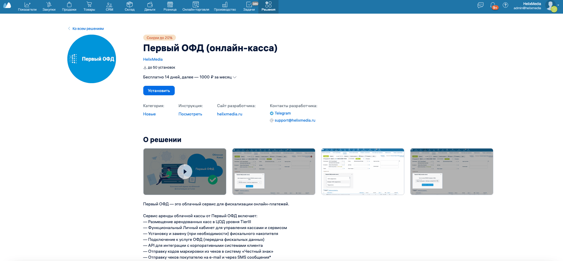
Task: Open the Посмотреть instruction link
Action: (x=190, y=114)
